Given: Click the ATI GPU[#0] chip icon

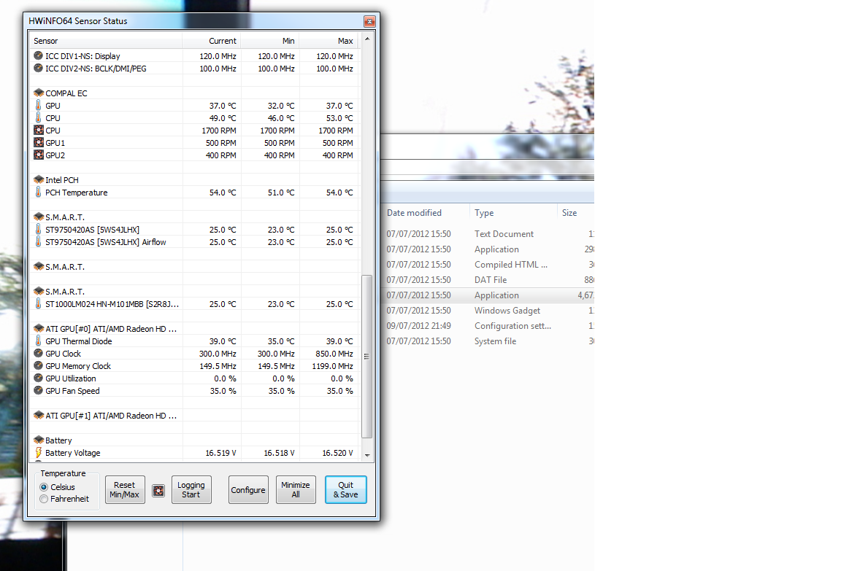Looking at the screenshot, I should [x=39, y=328].
